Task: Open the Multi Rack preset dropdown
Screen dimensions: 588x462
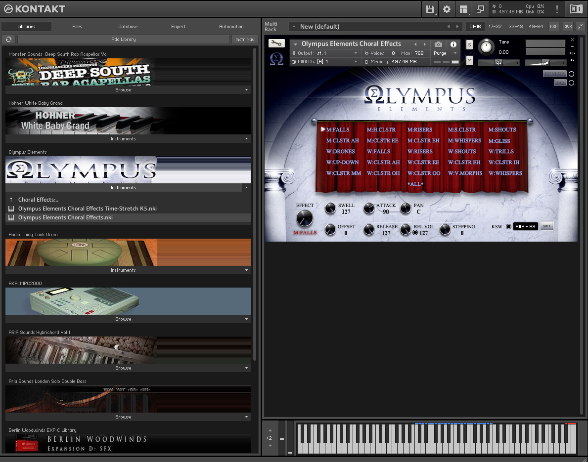Action: tap(294, 27)
